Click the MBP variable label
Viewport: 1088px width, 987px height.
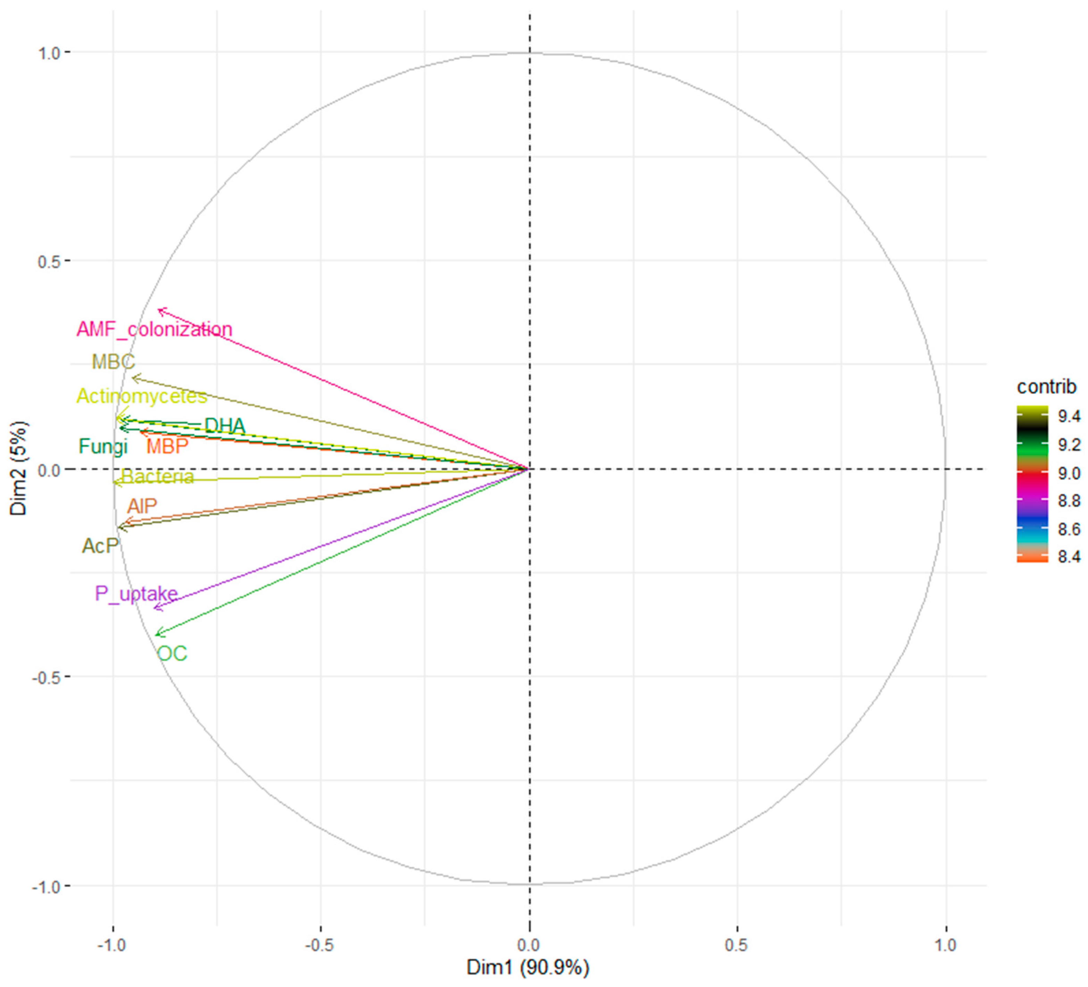pos(167,446)
